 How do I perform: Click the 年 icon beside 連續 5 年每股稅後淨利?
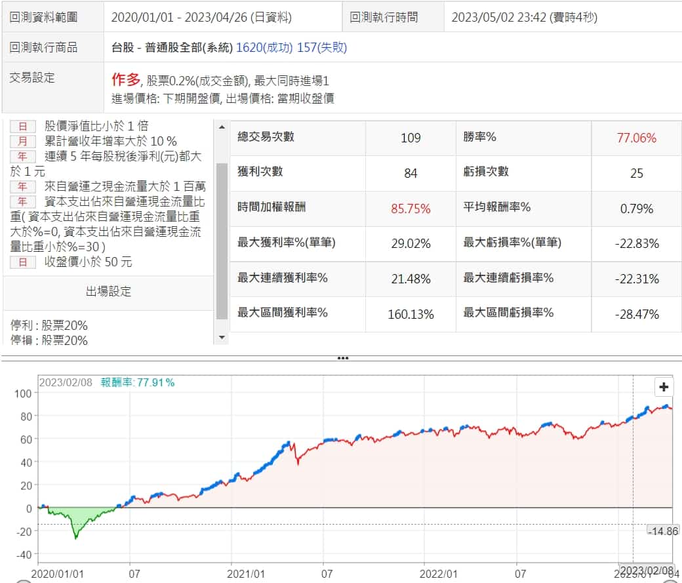point(23,157)
